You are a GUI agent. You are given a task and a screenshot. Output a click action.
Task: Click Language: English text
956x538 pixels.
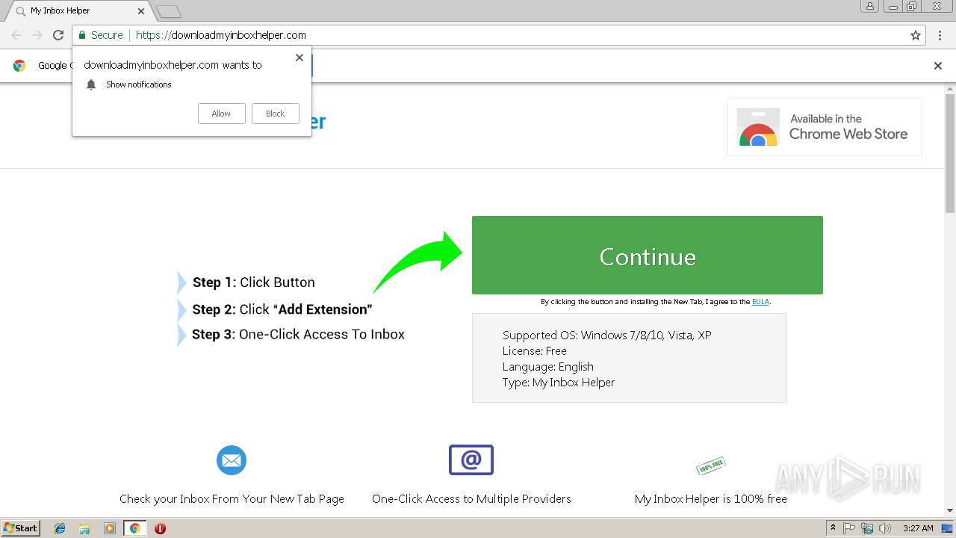pyautogui.click(x=548, y=366)
